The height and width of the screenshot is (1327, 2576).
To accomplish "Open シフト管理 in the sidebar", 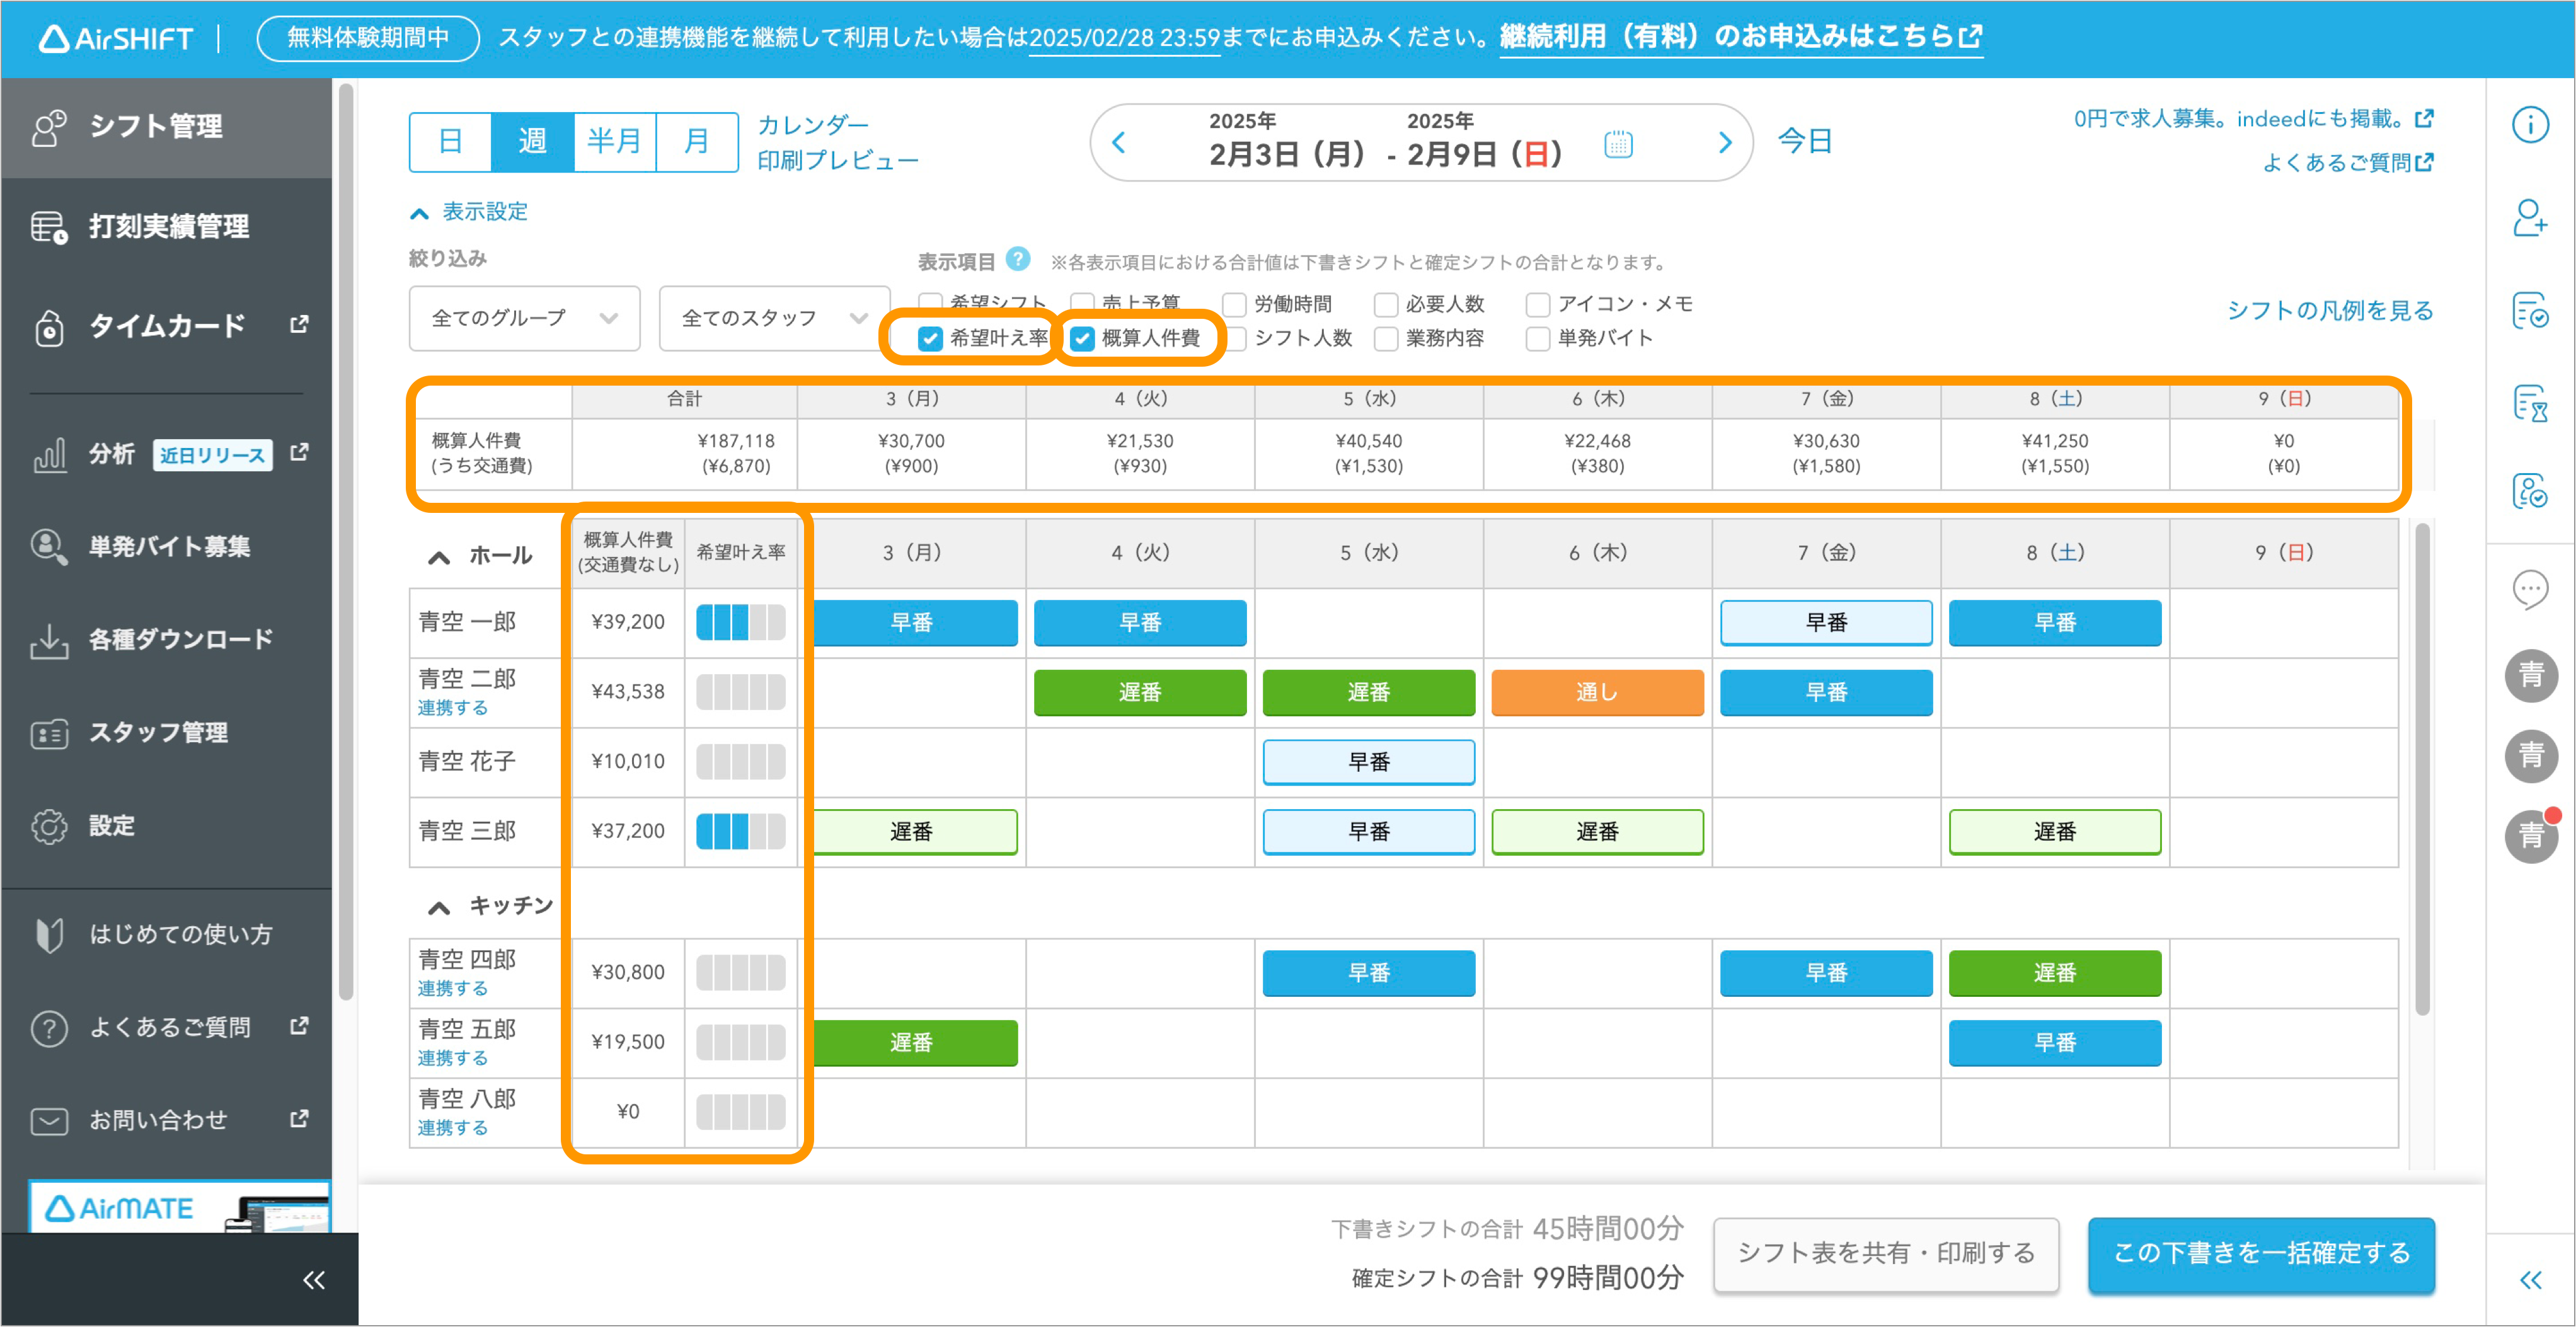I will [166, 127].
